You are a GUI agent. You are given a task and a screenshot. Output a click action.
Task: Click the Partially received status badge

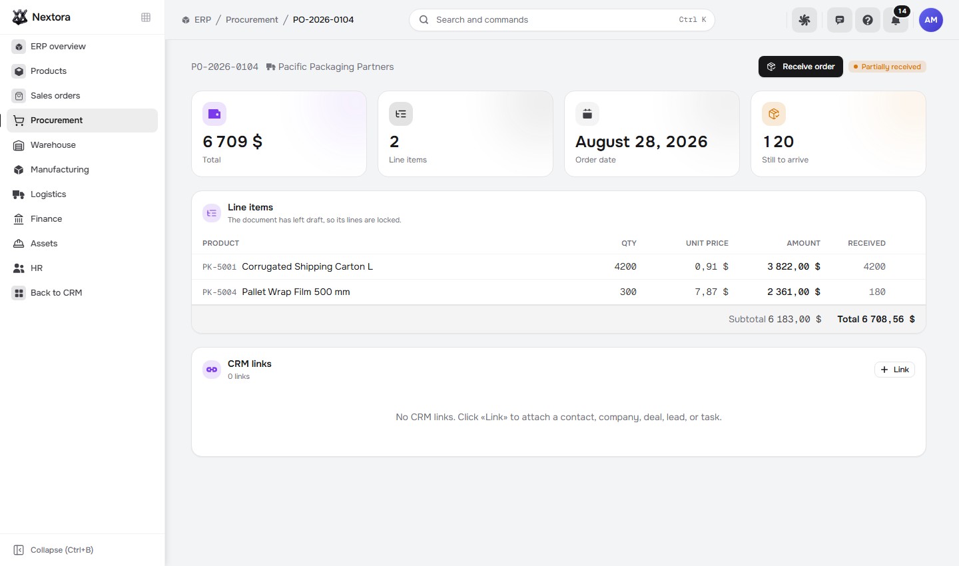pyautogui.click(x=887, y=67)
